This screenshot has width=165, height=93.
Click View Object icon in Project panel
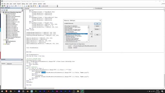tap(4, 10)
